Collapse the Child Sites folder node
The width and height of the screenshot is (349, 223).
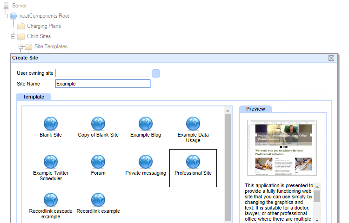pos(13,36)
